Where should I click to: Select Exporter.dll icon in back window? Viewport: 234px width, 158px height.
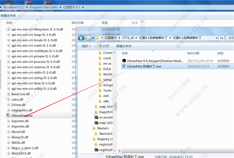tap(9, 121)
